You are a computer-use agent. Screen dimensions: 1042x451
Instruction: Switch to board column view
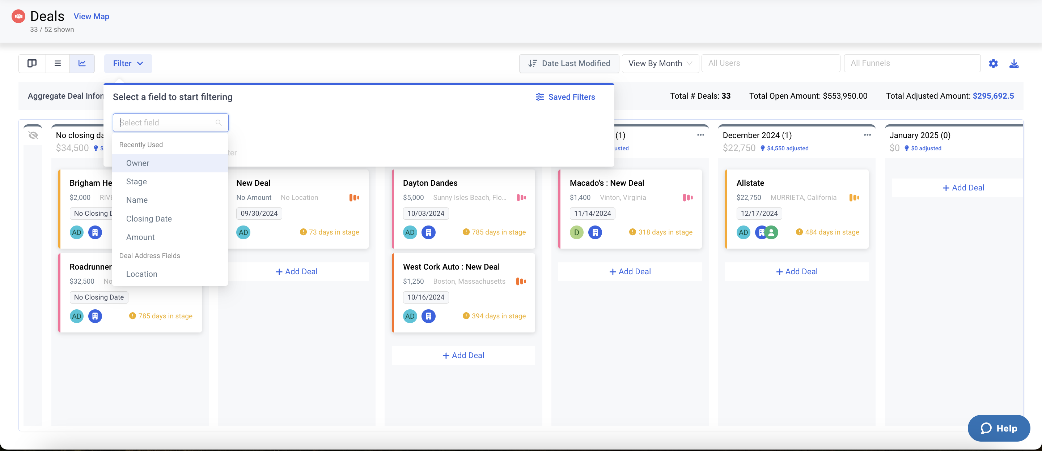click(x=32, y=64)
